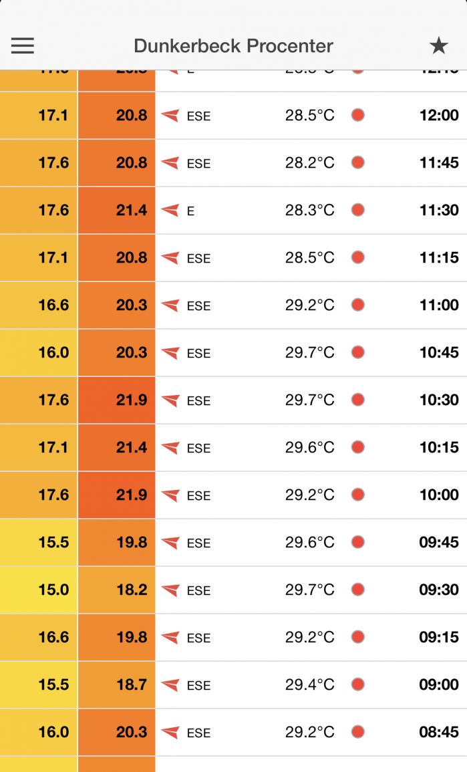Click ESE direction label at 10:15
Image resolution: width=467 pixels, height=772 pixels.
pos(198,448)
